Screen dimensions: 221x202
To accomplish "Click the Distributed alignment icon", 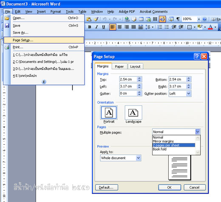I will (x=141, y=27).
